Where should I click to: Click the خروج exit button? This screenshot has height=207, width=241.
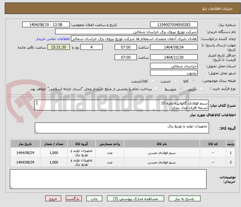(x=53, y=198)
